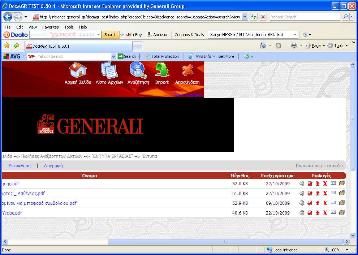The width and height of the screenshot is (358, 255).
Task: Click the green Import arrow icon
Action: point(162,70)
